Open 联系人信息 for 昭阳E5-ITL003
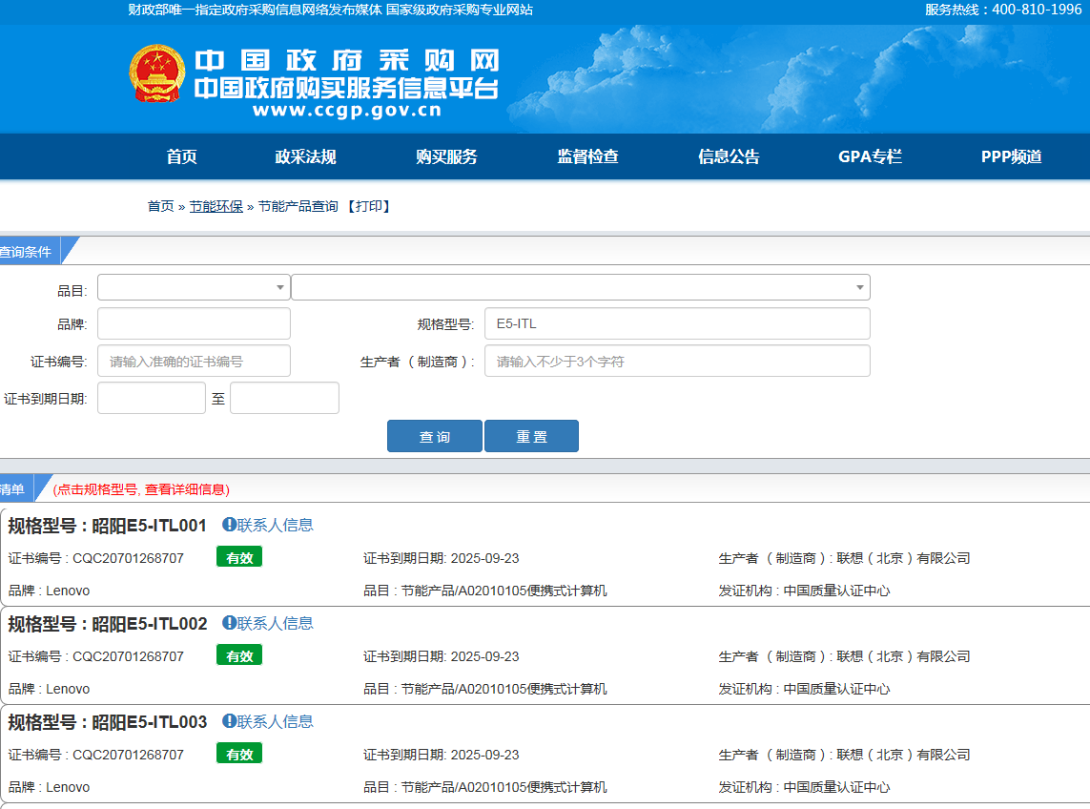The width and height of the screenshot is (1090, 809). click(x=276, y=721)
